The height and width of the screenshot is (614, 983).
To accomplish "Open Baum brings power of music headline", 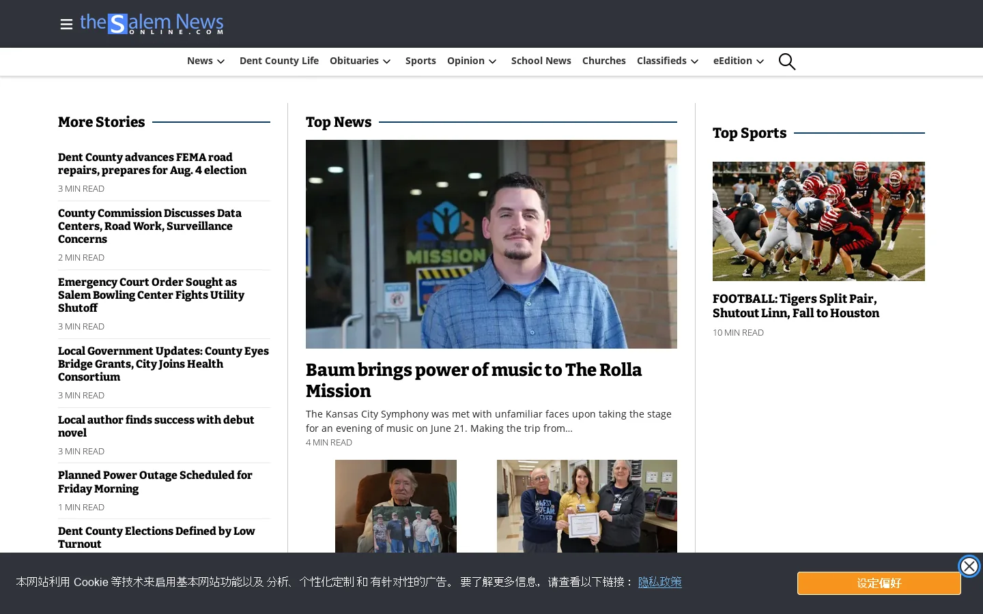I will 474,381.
